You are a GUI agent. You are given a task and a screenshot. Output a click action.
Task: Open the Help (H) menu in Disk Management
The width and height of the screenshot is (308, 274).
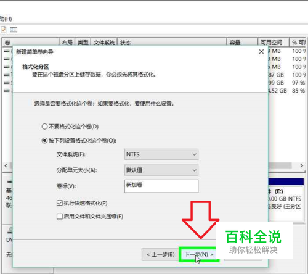(x=6, y=19)
